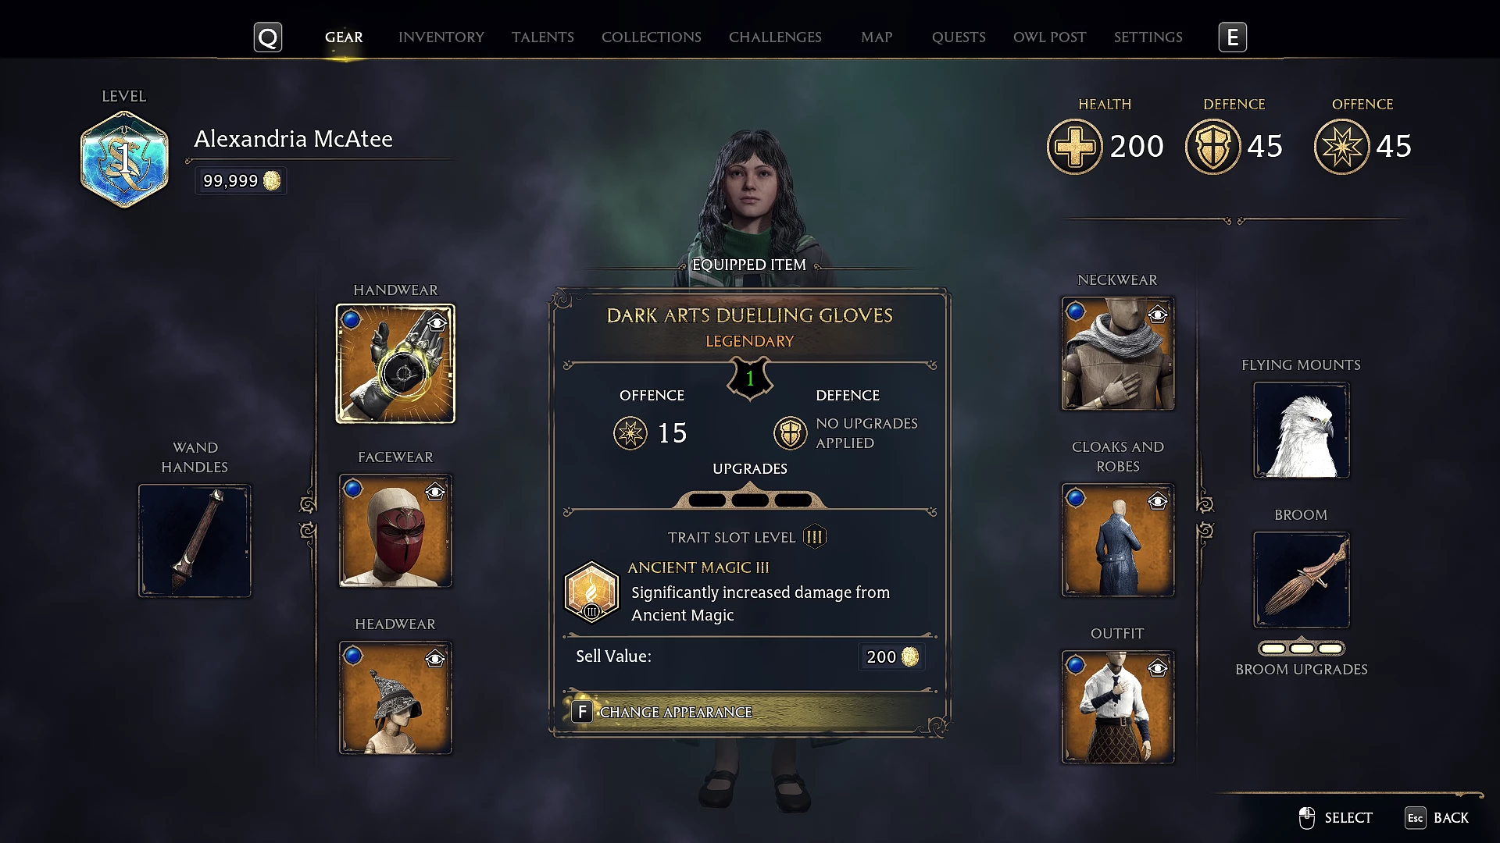Select the Headwear witch hat slot
The height and width of the screenshot is (843, 1500).
[x=395, y=698]
